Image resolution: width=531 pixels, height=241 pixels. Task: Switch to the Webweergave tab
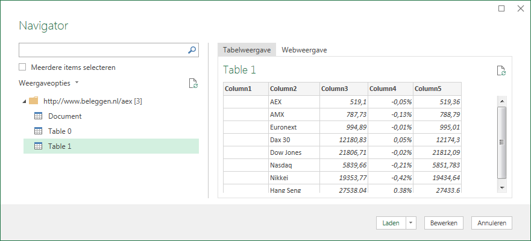point(304,50)
